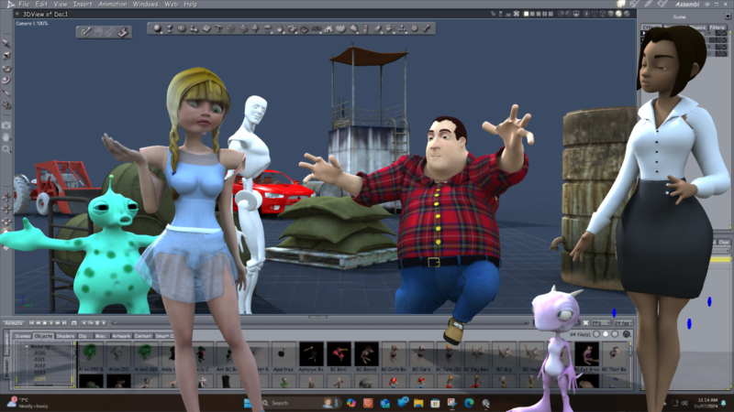The width and height of the screenshot is (734, 412).
Task: Click the stamp icon in small edit toolbar
Action: 123,32
